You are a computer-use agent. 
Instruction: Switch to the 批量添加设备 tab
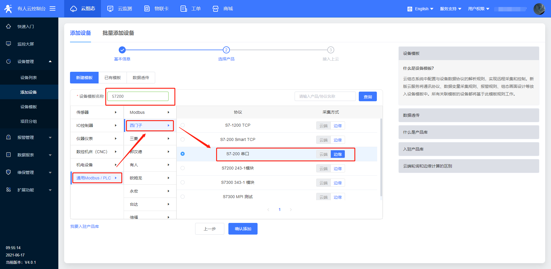pos(118,33)
